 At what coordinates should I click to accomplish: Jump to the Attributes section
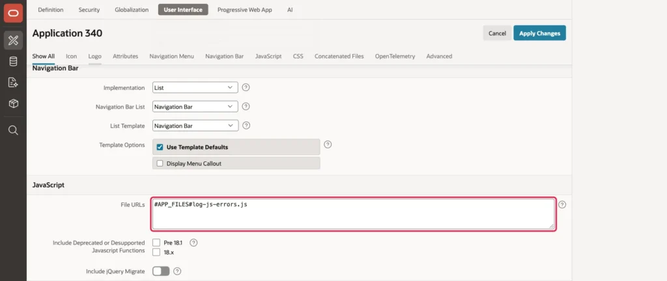[126, 56]
